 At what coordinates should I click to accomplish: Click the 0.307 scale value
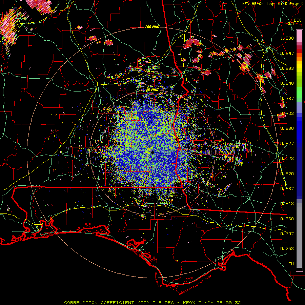tap(287, 234)
